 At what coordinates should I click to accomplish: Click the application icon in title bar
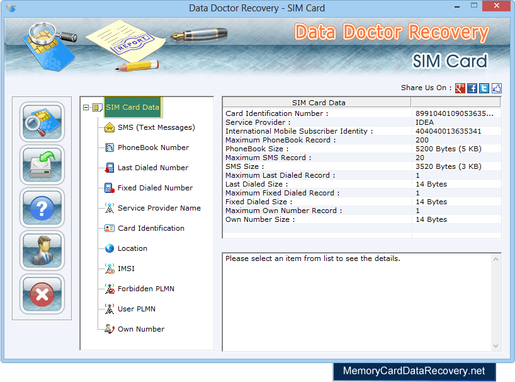pos(11,8)
